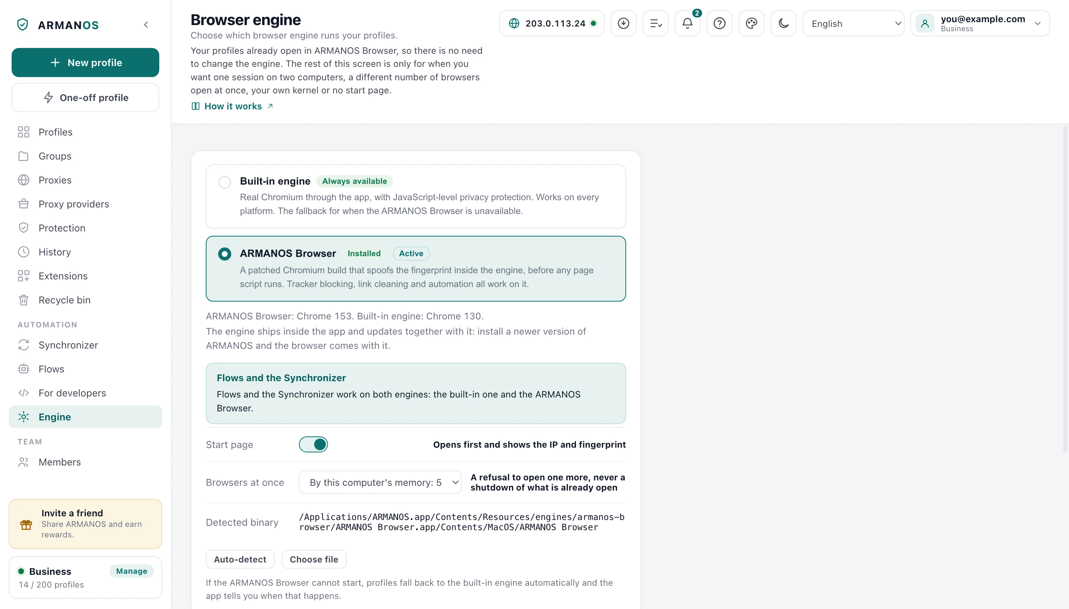Screen dimensions: 1069x609
Task: Open the Browsers at once memory dropdown
Action: (380, 482)
